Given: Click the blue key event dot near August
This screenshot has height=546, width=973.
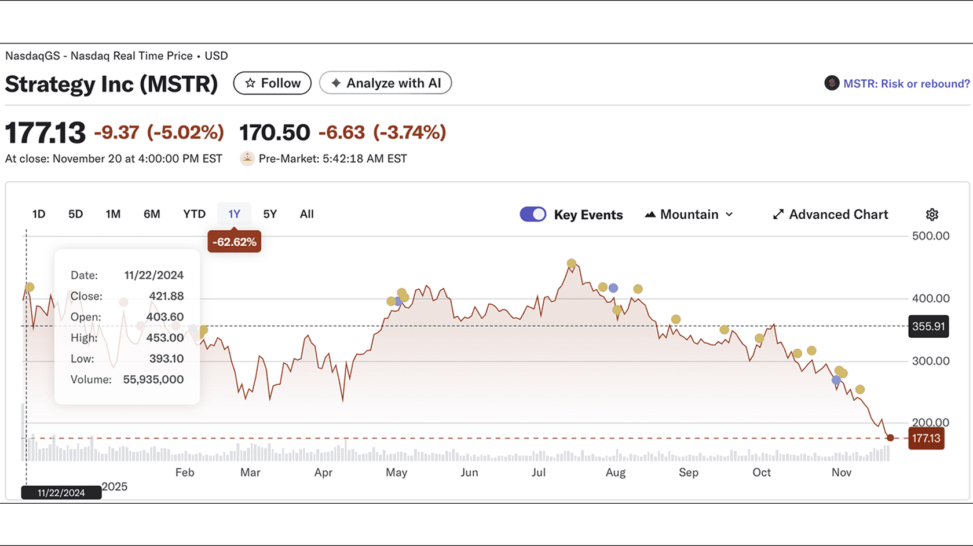Looking at the screenshot, I should coord(613,287).
